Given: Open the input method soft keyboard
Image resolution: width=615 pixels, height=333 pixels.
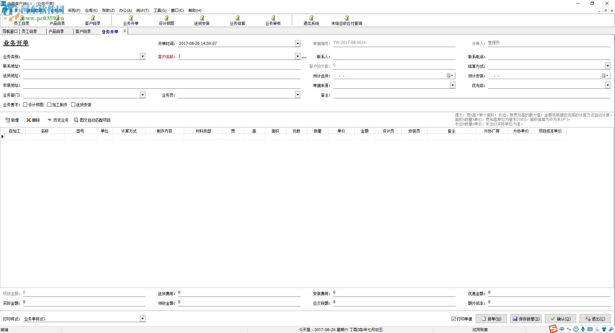Looking at the screenshot, I should coord(590,329).
